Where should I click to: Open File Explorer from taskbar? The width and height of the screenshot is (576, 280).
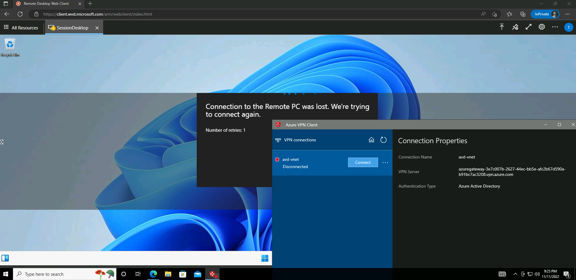click(x=168, y=274)
